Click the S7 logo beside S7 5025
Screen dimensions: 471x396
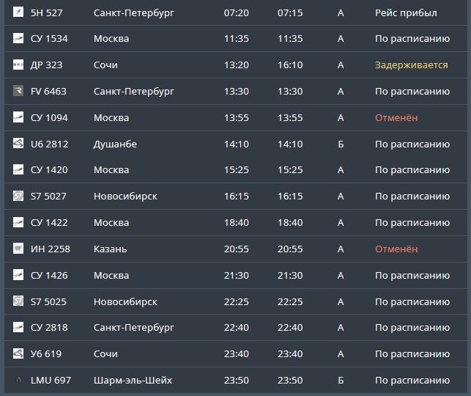click(18, 301)
